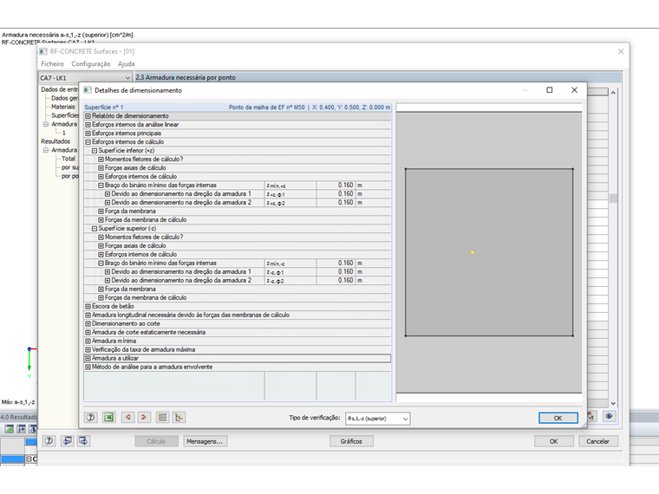Expand Armadura mínima row
The width and height of the screenshot is (659, 494).
coord(88,341)
